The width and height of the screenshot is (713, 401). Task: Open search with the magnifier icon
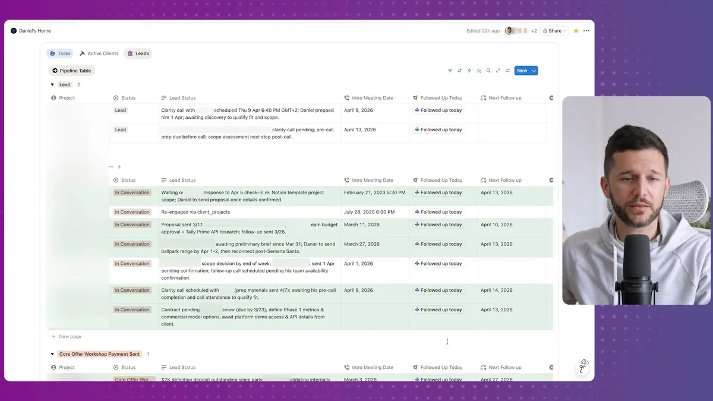click(488, 70)
